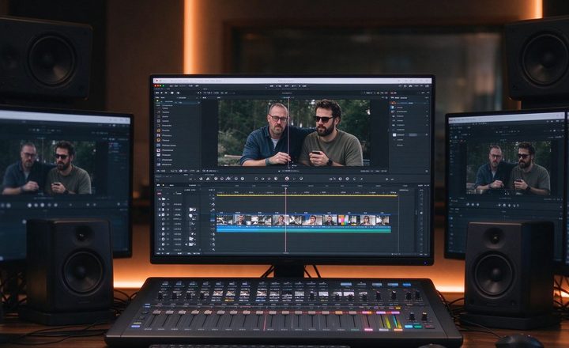Click the color-bars clip thumbnail in the timeline

pos(343,220)
